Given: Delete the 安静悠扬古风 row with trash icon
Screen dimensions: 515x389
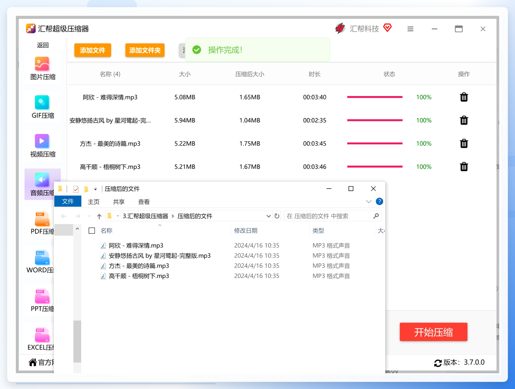Looking at the screenshot, I should pyautogui.click(x=464, y=120).
